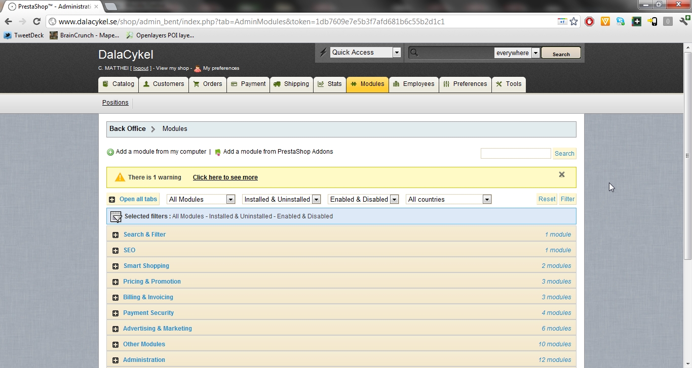This screenshot has height=368, width=692.
Task: Open the orange V extension icon
Action: click(x=605, y=22)
